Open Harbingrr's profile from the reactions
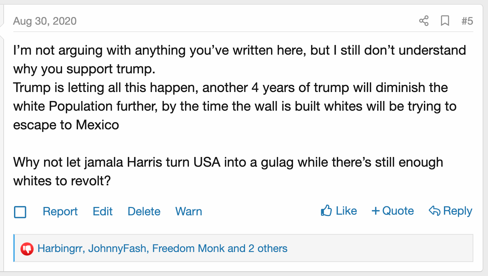Screen dimensions: 488x276 point(60,249)
